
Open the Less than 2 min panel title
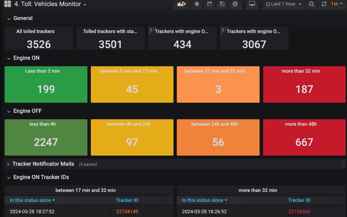click(42, 71)
